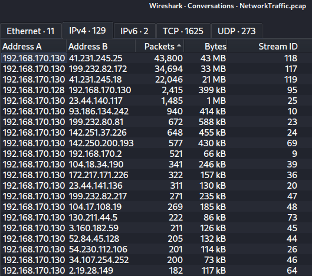Viewport: 312px width, 276px height.
Task: Sort conversations by Bytes column header
Action: (x=205, y=47)
